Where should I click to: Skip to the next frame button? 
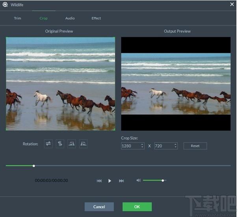121,181
